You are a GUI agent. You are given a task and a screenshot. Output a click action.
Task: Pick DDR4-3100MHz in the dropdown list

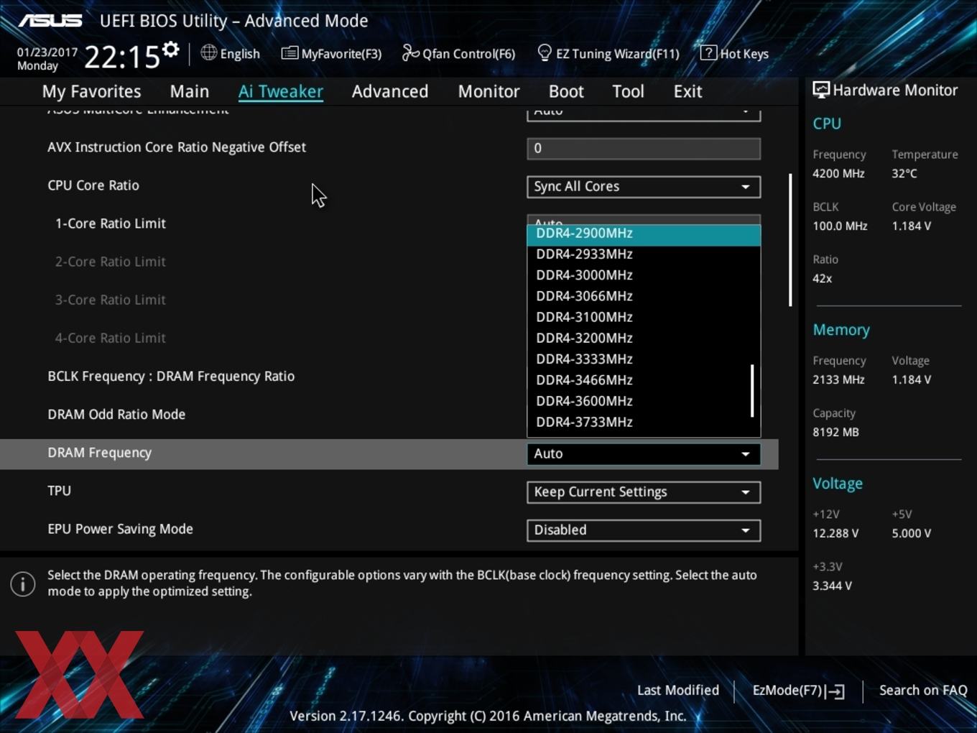(x=644, y=317)
